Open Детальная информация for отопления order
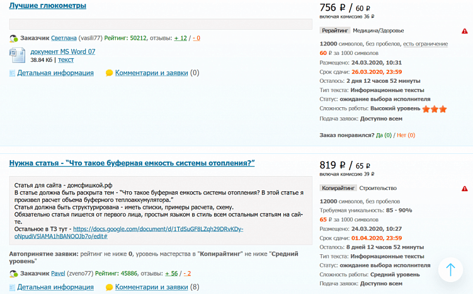Image resolution: width=473 pixels, height=294 pixels. pyautogui.click(x=55, y=287)
